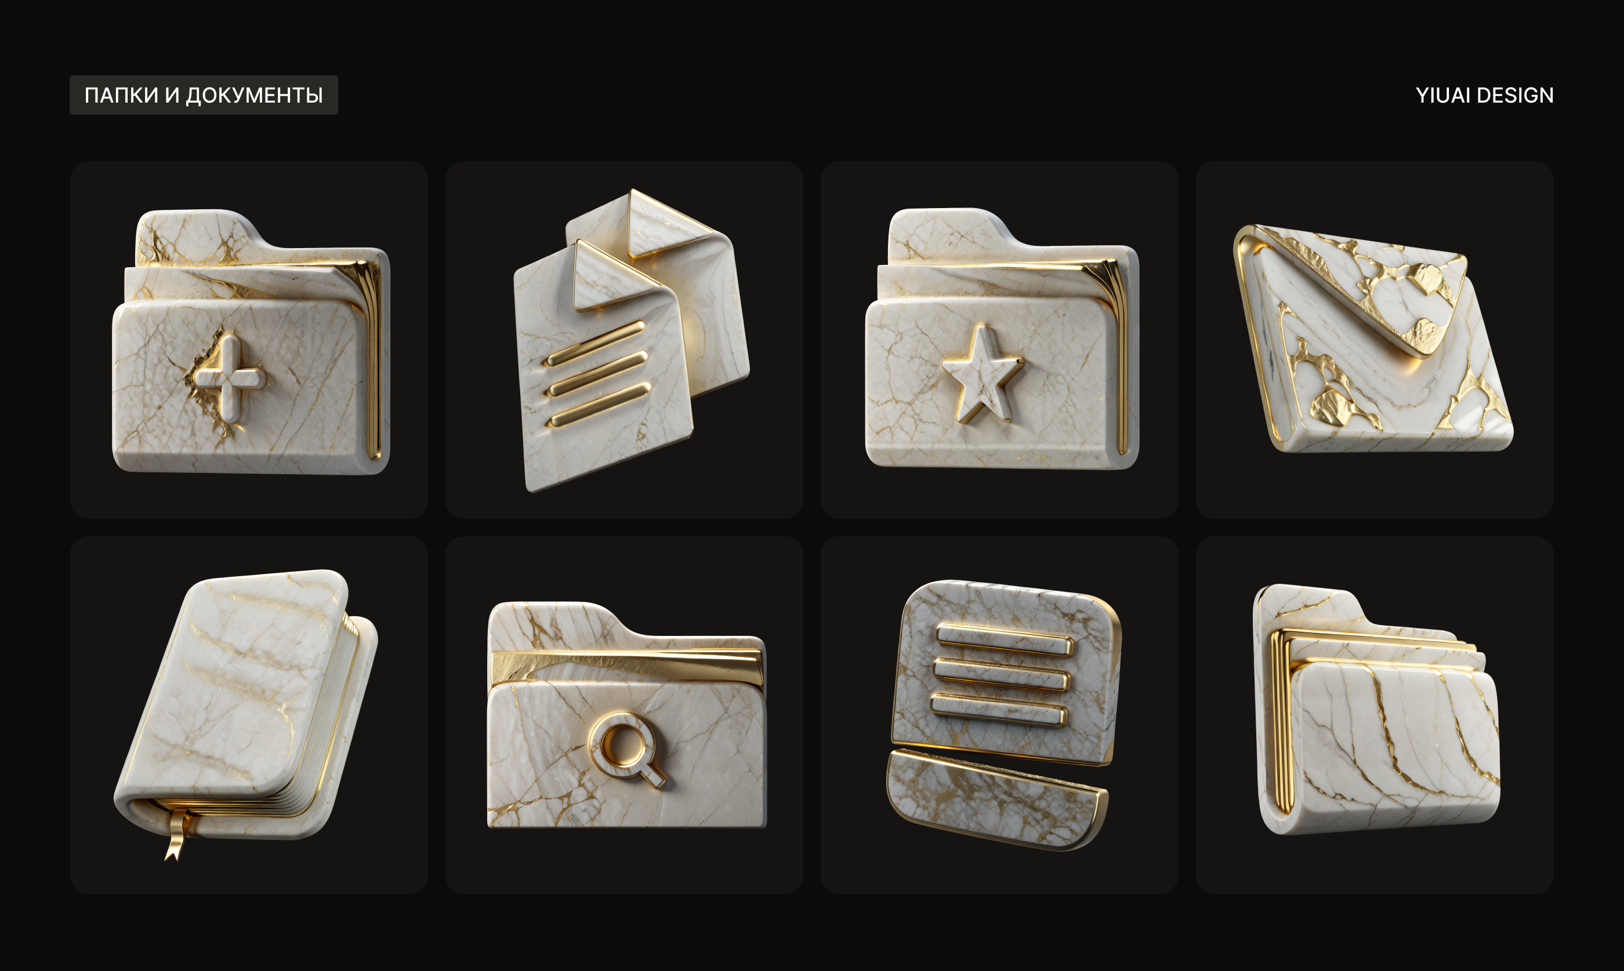Screen dimensions: 1624x971
Task: Click the split document icon with three lines
Action: click(x=1004, y=715)
